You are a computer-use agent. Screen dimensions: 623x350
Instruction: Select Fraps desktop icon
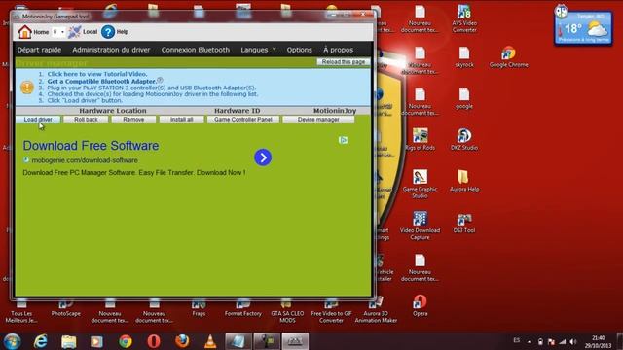pyautogui.click(x=199, y=307)
